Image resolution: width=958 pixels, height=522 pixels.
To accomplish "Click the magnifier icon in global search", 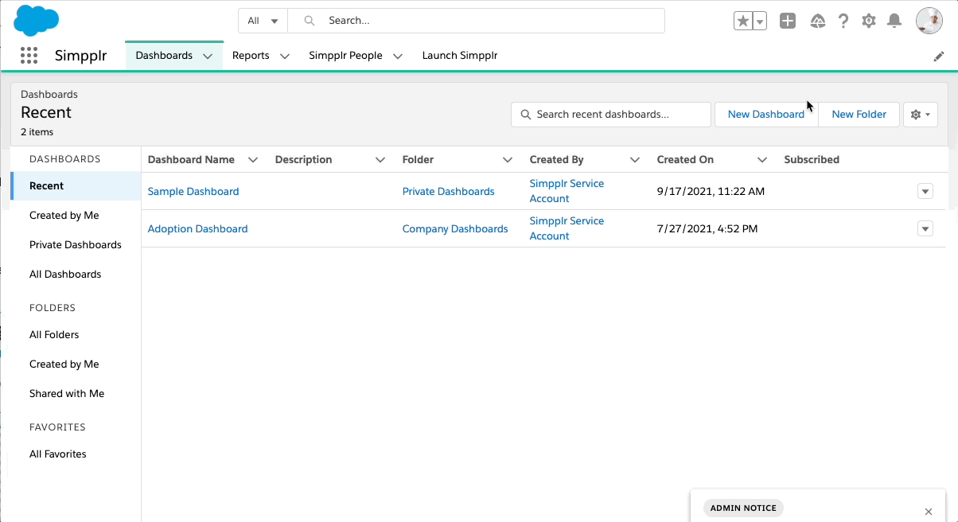I will [x=310, y=21].
